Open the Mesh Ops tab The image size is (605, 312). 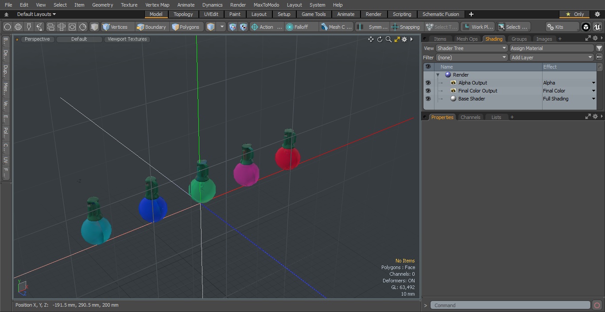click(x=467, y=39)
